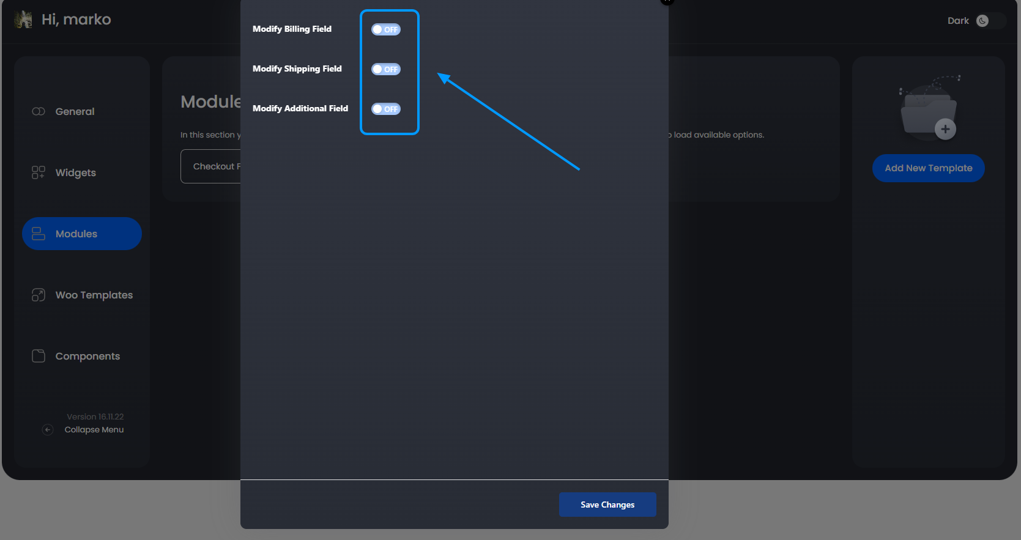Open the General menu item

point(82,111)
